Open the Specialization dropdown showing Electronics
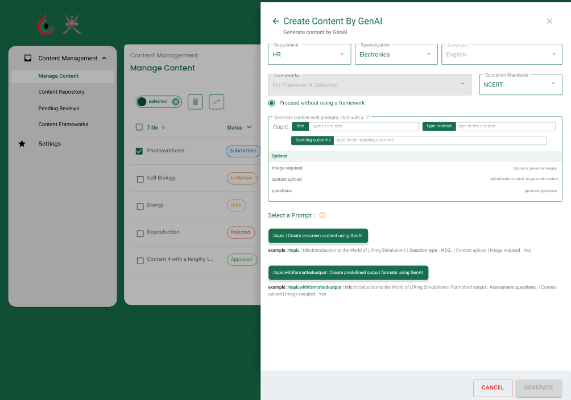This screenshot has width=571, height=400. (396, 55)
